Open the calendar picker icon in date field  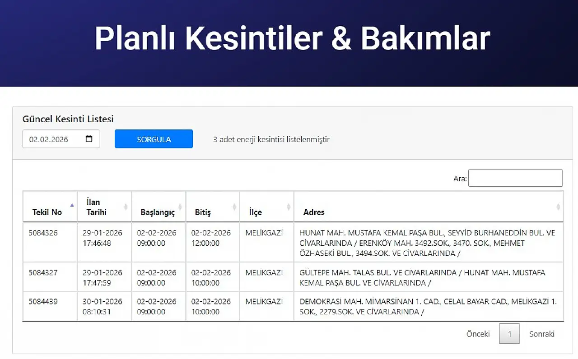click(89, 139)
